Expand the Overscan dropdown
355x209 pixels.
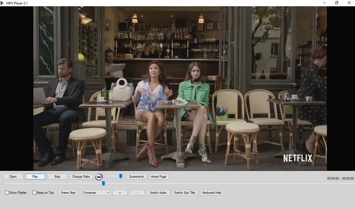tap(107, 192)
